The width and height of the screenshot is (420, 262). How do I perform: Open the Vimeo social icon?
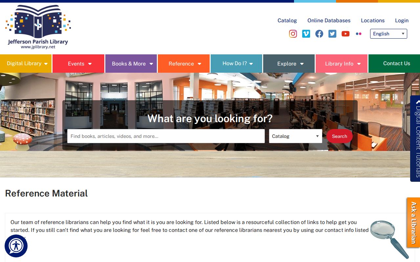(x=306, y=34)
